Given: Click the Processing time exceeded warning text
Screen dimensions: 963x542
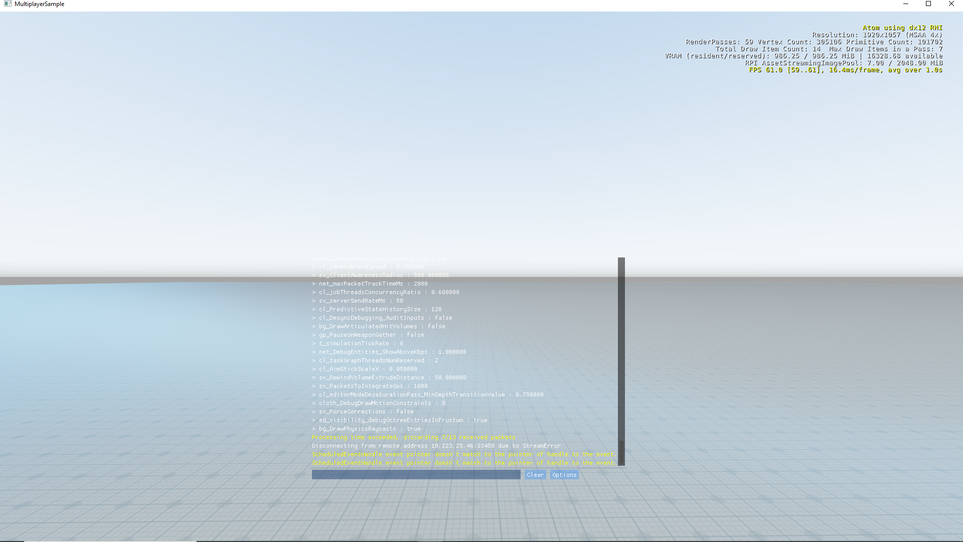Looking at the screenshot, I should coord(413,437).
